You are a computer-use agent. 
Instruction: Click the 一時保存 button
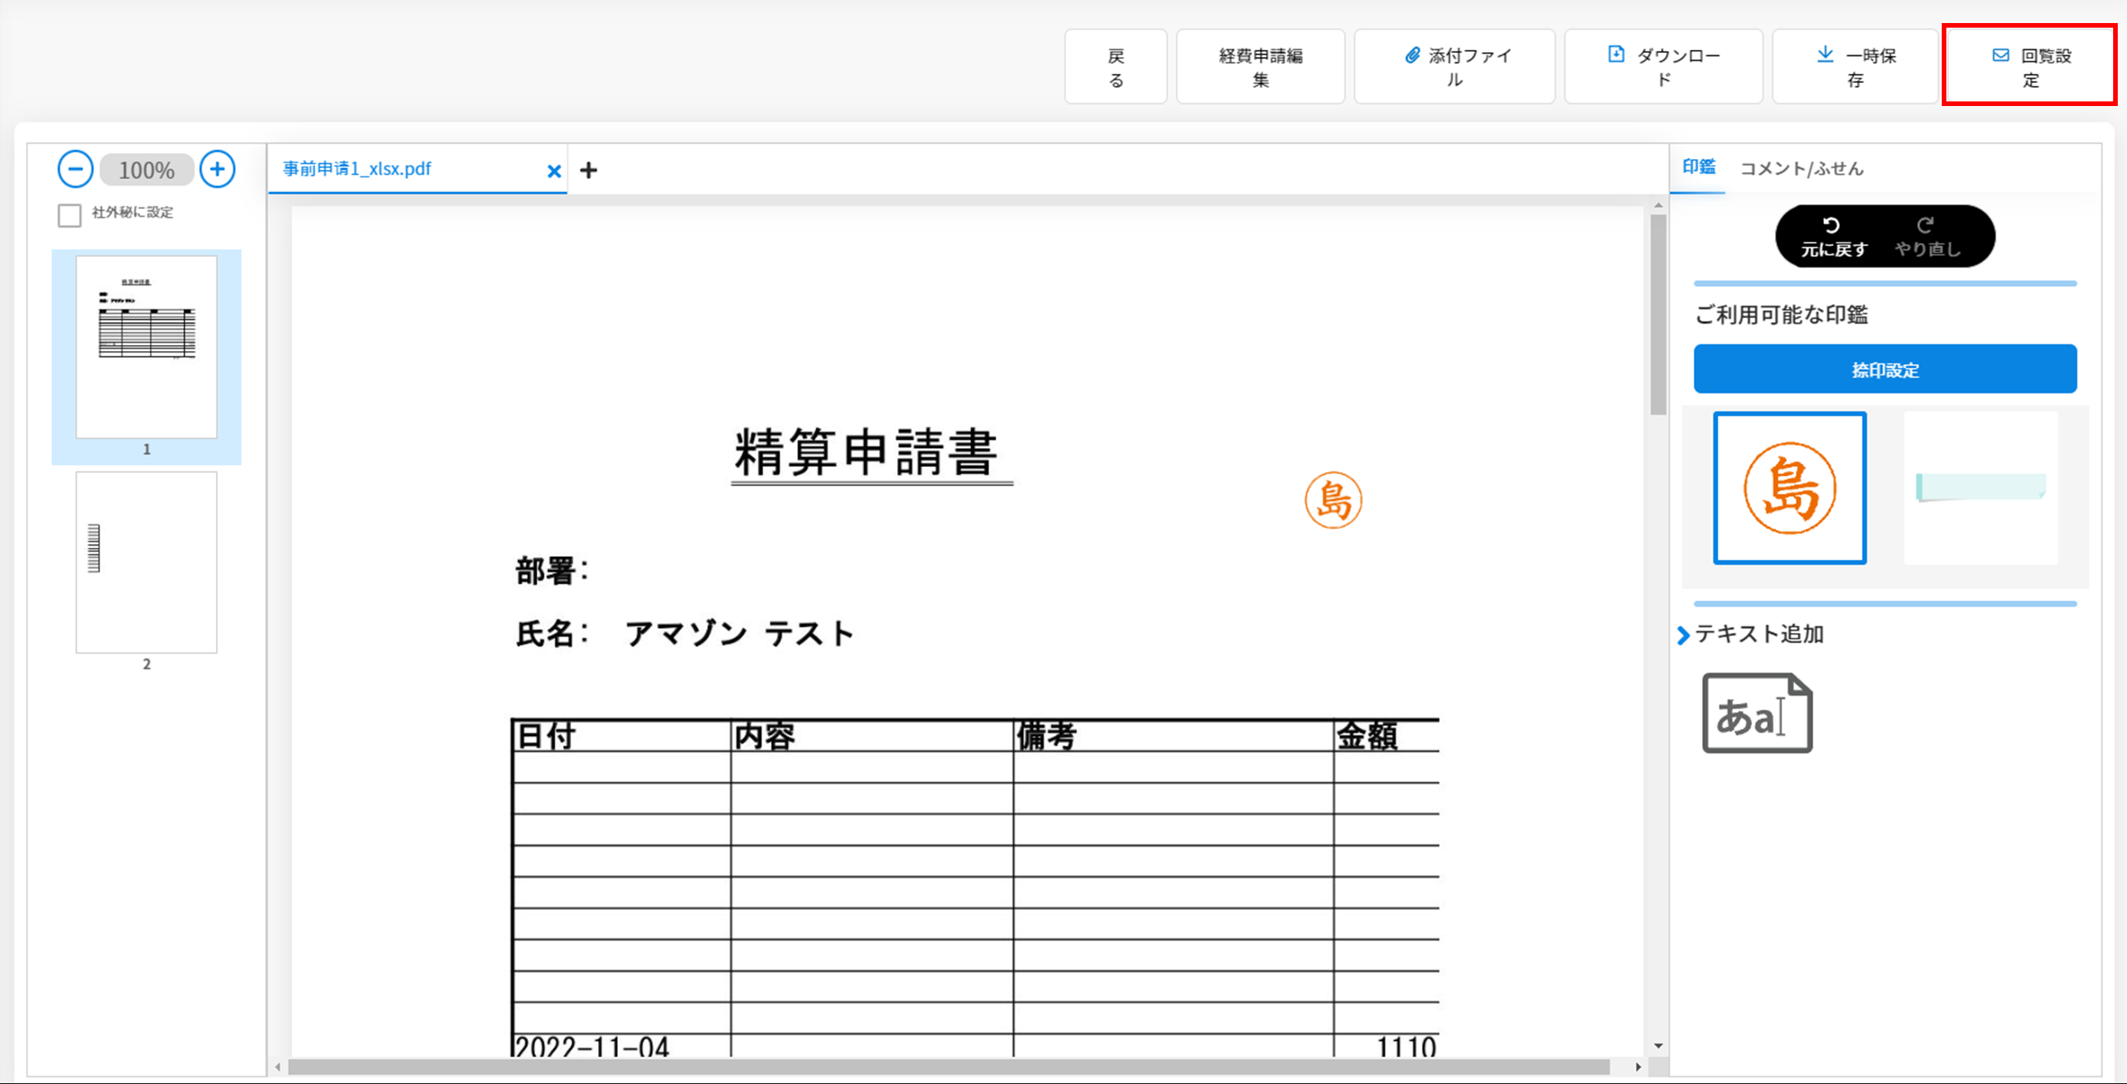[x=1855, y=67]
